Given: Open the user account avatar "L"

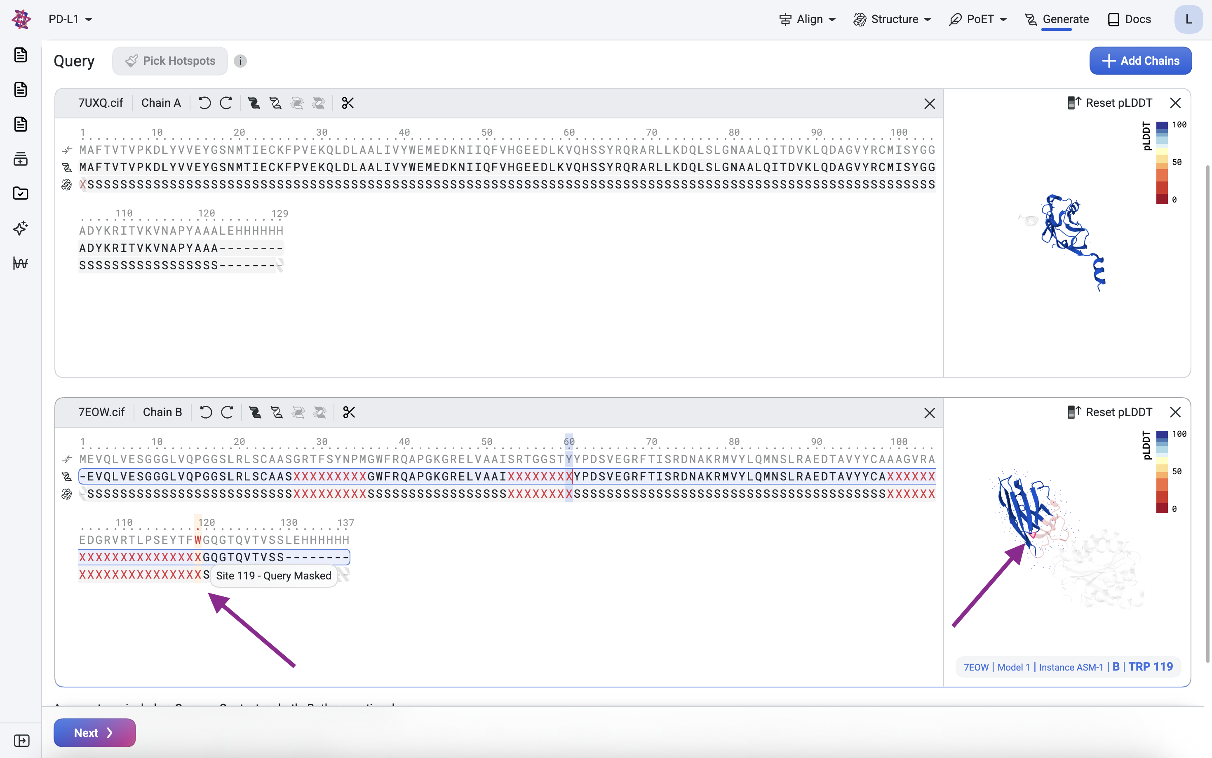Looking at the screenshot, I should point(1188,19).
